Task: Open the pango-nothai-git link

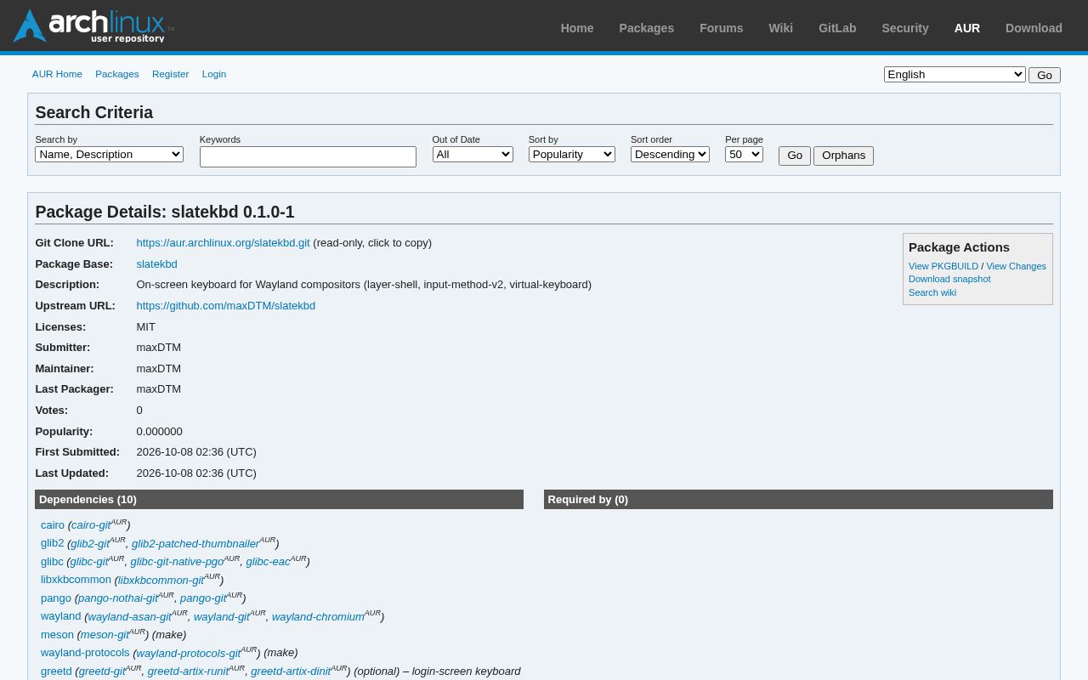Action: [118, 598]
